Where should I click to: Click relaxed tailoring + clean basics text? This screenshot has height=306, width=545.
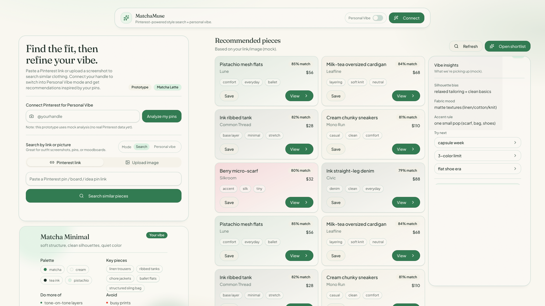tap(463, 92)
